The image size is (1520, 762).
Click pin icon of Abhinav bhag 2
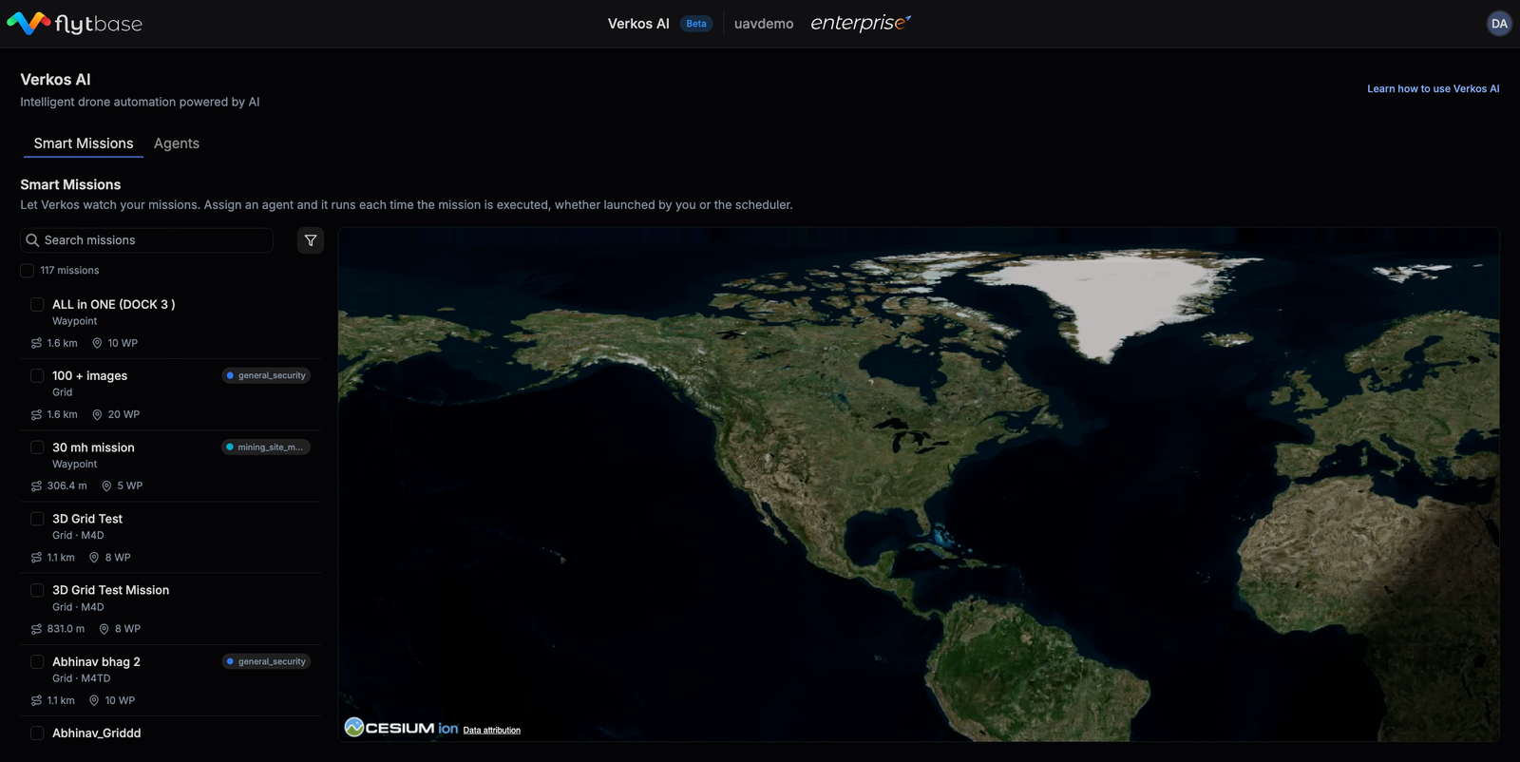pyautogui.click(x=94, y=700)
